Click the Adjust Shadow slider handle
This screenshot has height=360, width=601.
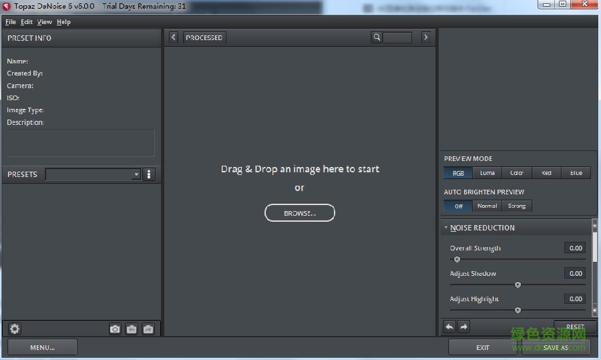pos(518,285)
